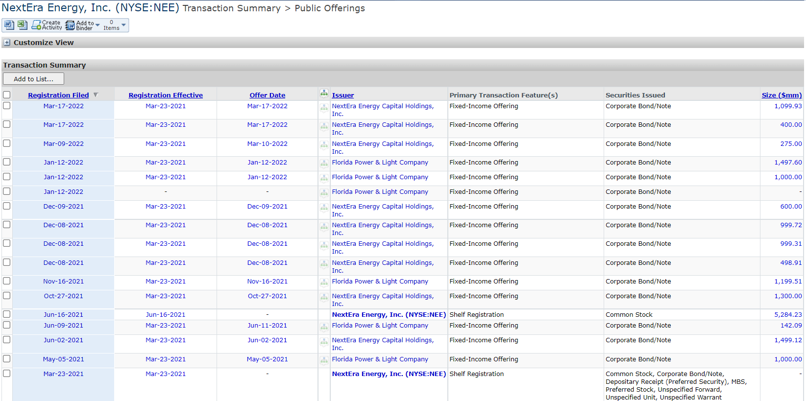This screenshot has height=401, width=807.
Task: Open the corporate tree icon in the 1,300.00 row
Action: click(x=324, y=298)
